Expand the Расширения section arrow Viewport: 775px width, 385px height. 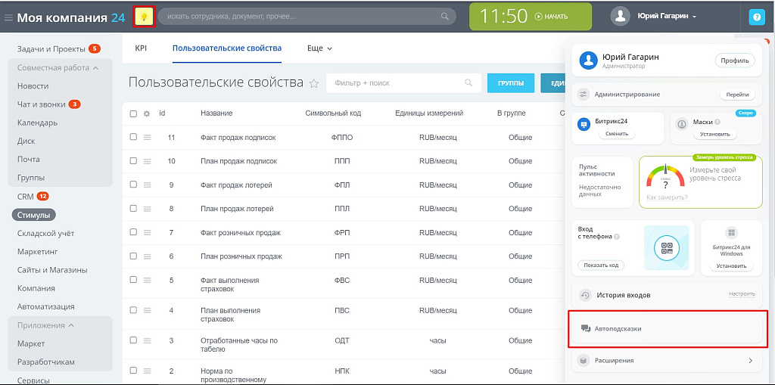(750, 361)
